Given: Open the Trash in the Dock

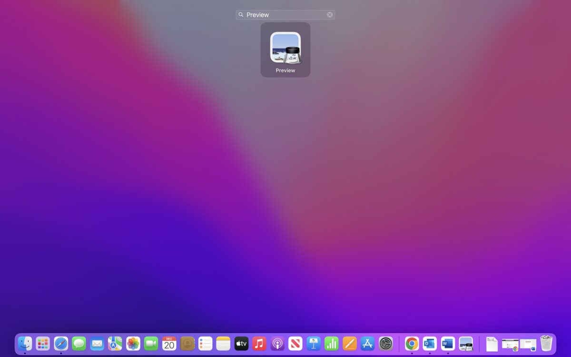Looking at the screenshot, I should (546, 343).
